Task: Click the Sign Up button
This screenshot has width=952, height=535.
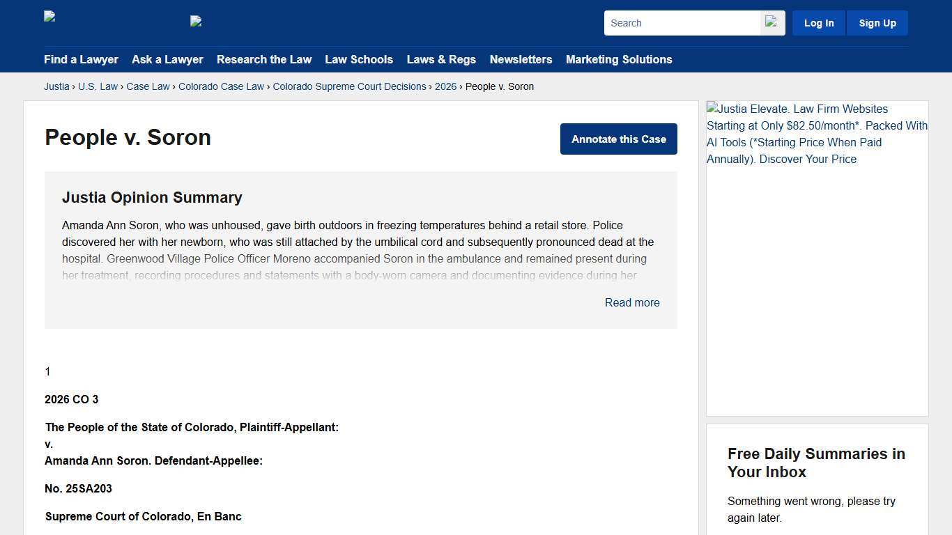Action: (877, 22)
